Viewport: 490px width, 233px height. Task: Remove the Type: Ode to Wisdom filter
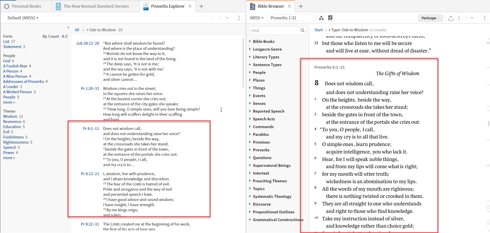tap(330, 30)
